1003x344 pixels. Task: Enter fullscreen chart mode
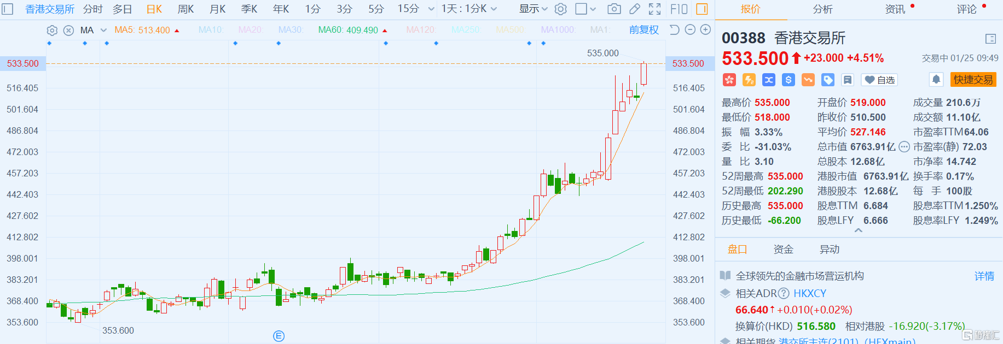655,9
